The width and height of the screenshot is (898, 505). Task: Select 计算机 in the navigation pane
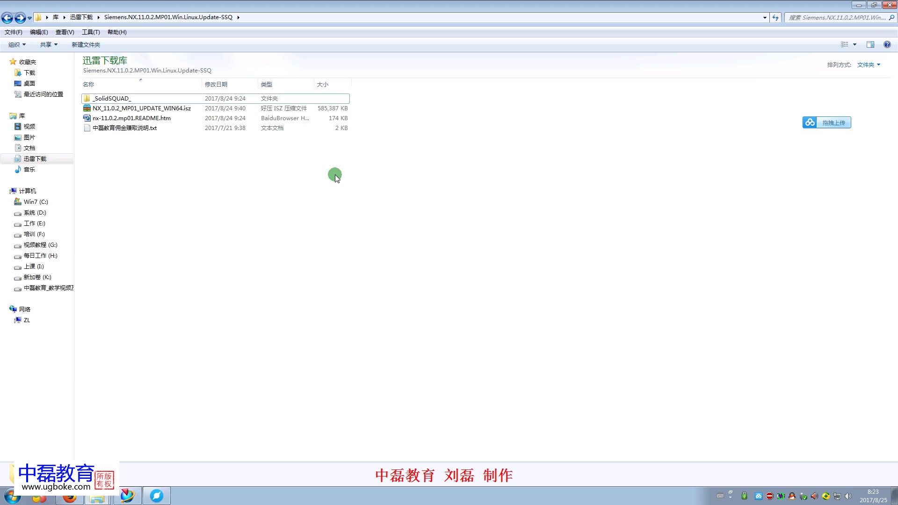27,191
